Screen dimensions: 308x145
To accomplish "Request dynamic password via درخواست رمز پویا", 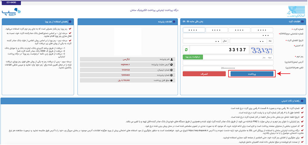I will (x=193, y=57).
